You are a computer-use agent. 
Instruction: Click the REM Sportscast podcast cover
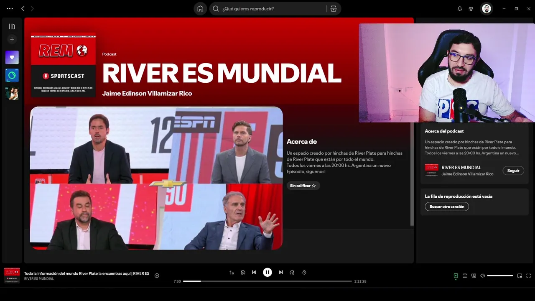click(x=63, y=65)
